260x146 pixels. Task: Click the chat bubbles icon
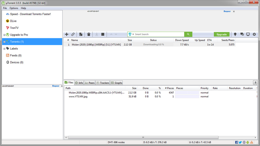242,34
